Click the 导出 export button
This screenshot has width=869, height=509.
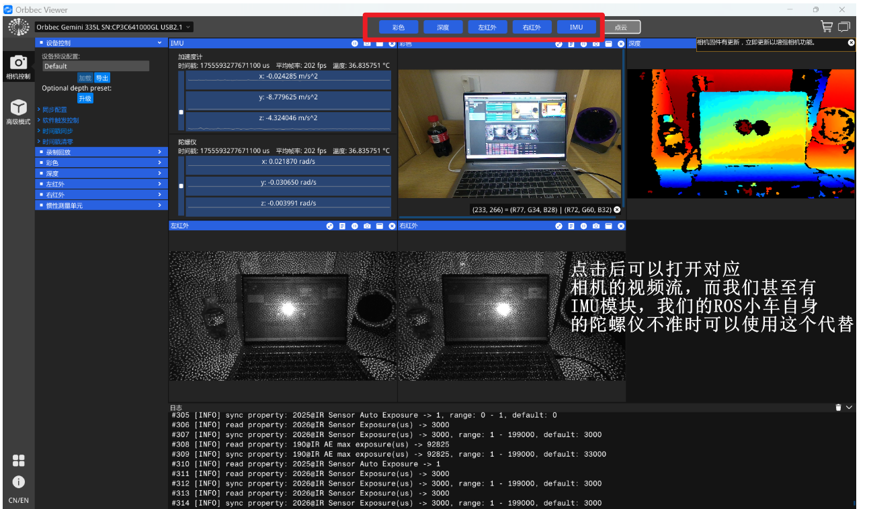point(102,78)
